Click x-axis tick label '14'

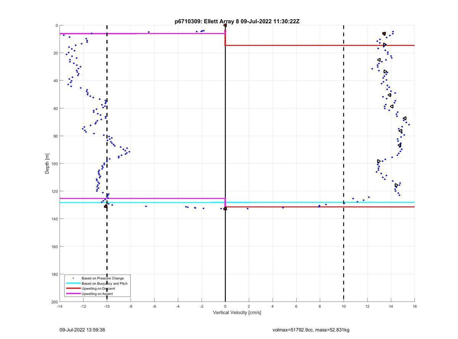click(x=391, y=306)
